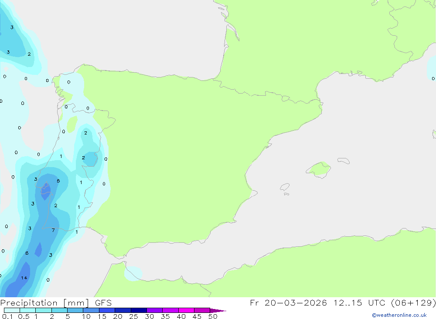Pick the 5–10 mm legend swatch

point(75,310)
